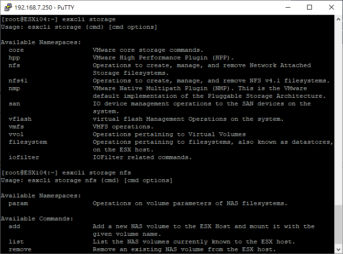
Task: Click the 'esxcli storage nfs' prompt line
Action: [66, 173]
